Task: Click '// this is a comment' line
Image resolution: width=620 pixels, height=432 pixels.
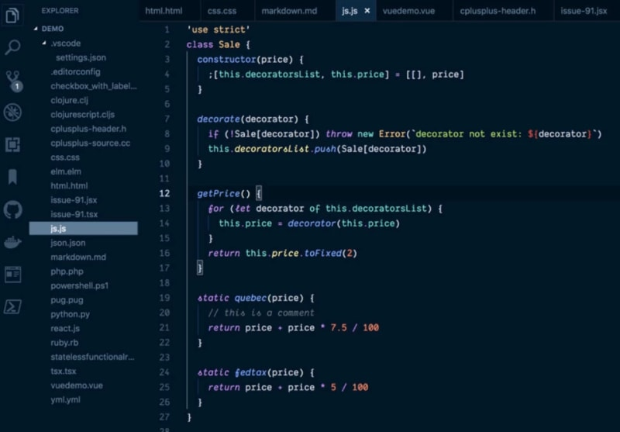Action: coord(261,313)
